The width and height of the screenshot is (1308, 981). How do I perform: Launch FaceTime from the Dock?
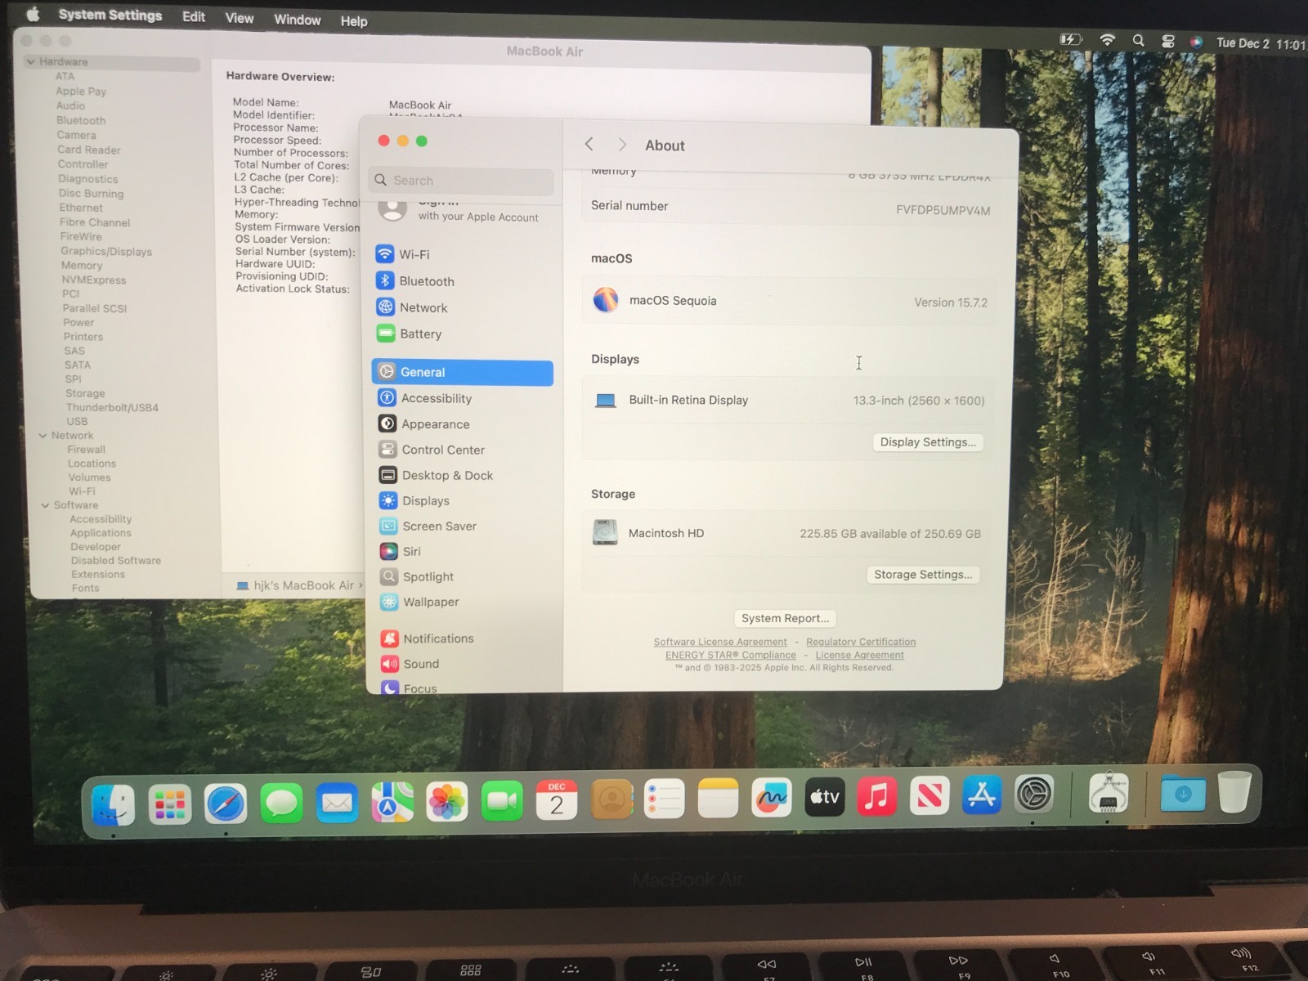(x=502, y=800)
